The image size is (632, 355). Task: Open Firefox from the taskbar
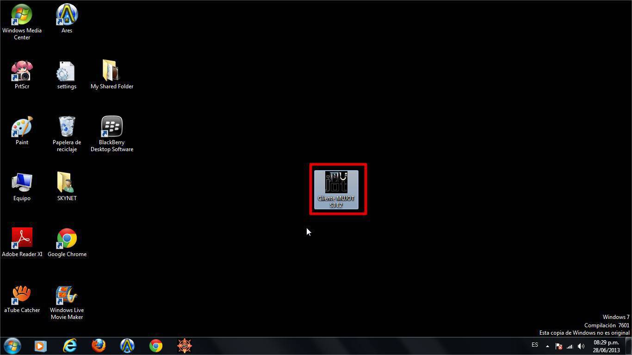coord(98,346)
